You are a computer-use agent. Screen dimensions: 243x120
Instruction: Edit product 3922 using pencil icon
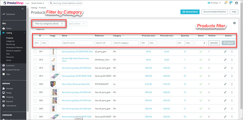tap(225, 100)
